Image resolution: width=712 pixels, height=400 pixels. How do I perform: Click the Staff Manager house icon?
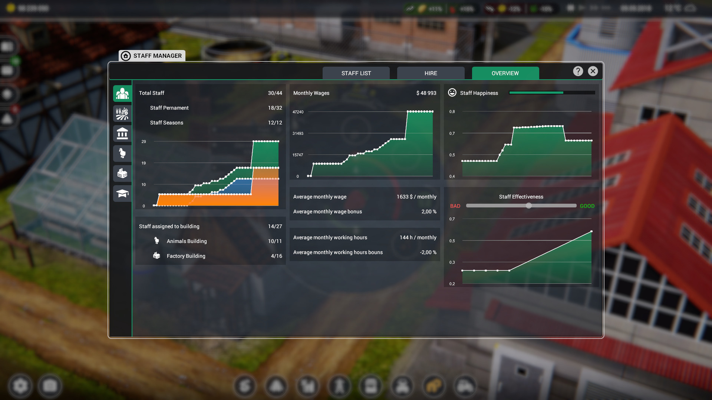[x=126, y=56]
